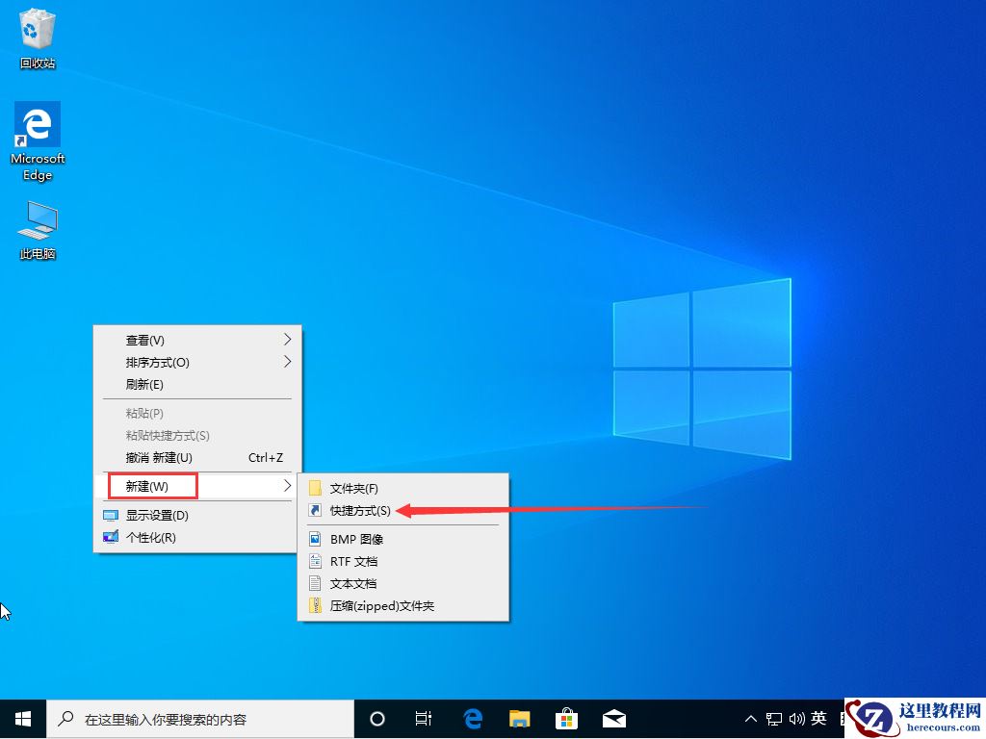Expand hidden tray icons arrow

coord(750,718)
